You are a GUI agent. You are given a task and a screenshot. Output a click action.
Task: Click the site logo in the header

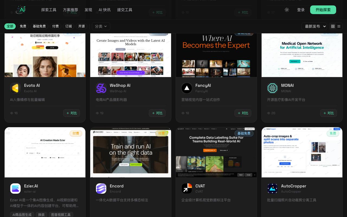[x=21, y=10]
